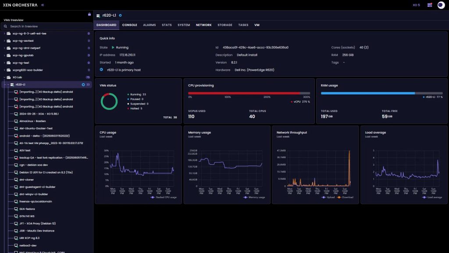This screenshot has height=253, width=449.
Task: Click the GLN-fedora VM icon
Action: (x=16, y=209)
